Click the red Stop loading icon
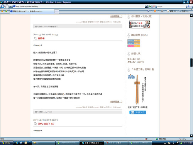Image resolution: width=193 pixels, height=145 pixels. tap(154, 6)
